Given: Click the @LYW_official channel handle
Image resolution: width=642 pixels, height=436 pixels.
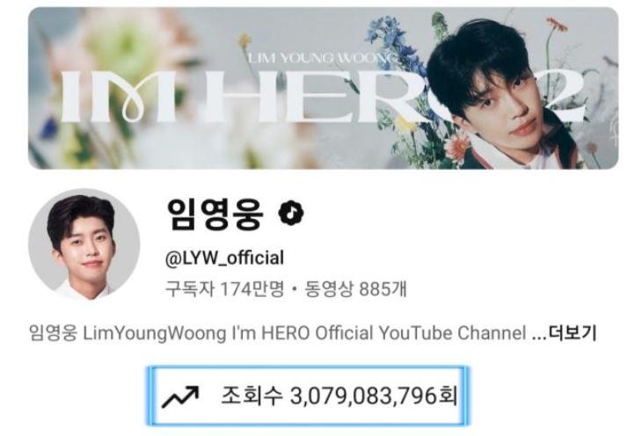Looking at the screenshot, I should [224, 258].
